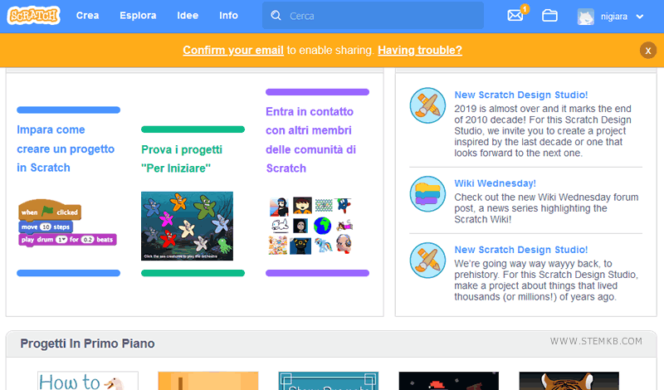Open the How to featured project thumbnail
Viewport: 664px width, 390px height.
(88, 381)
